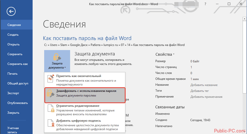Click the Размер value 0 байт
This screenshot has width=247, height=134.
pyautogui.click(x=195, y=61)
